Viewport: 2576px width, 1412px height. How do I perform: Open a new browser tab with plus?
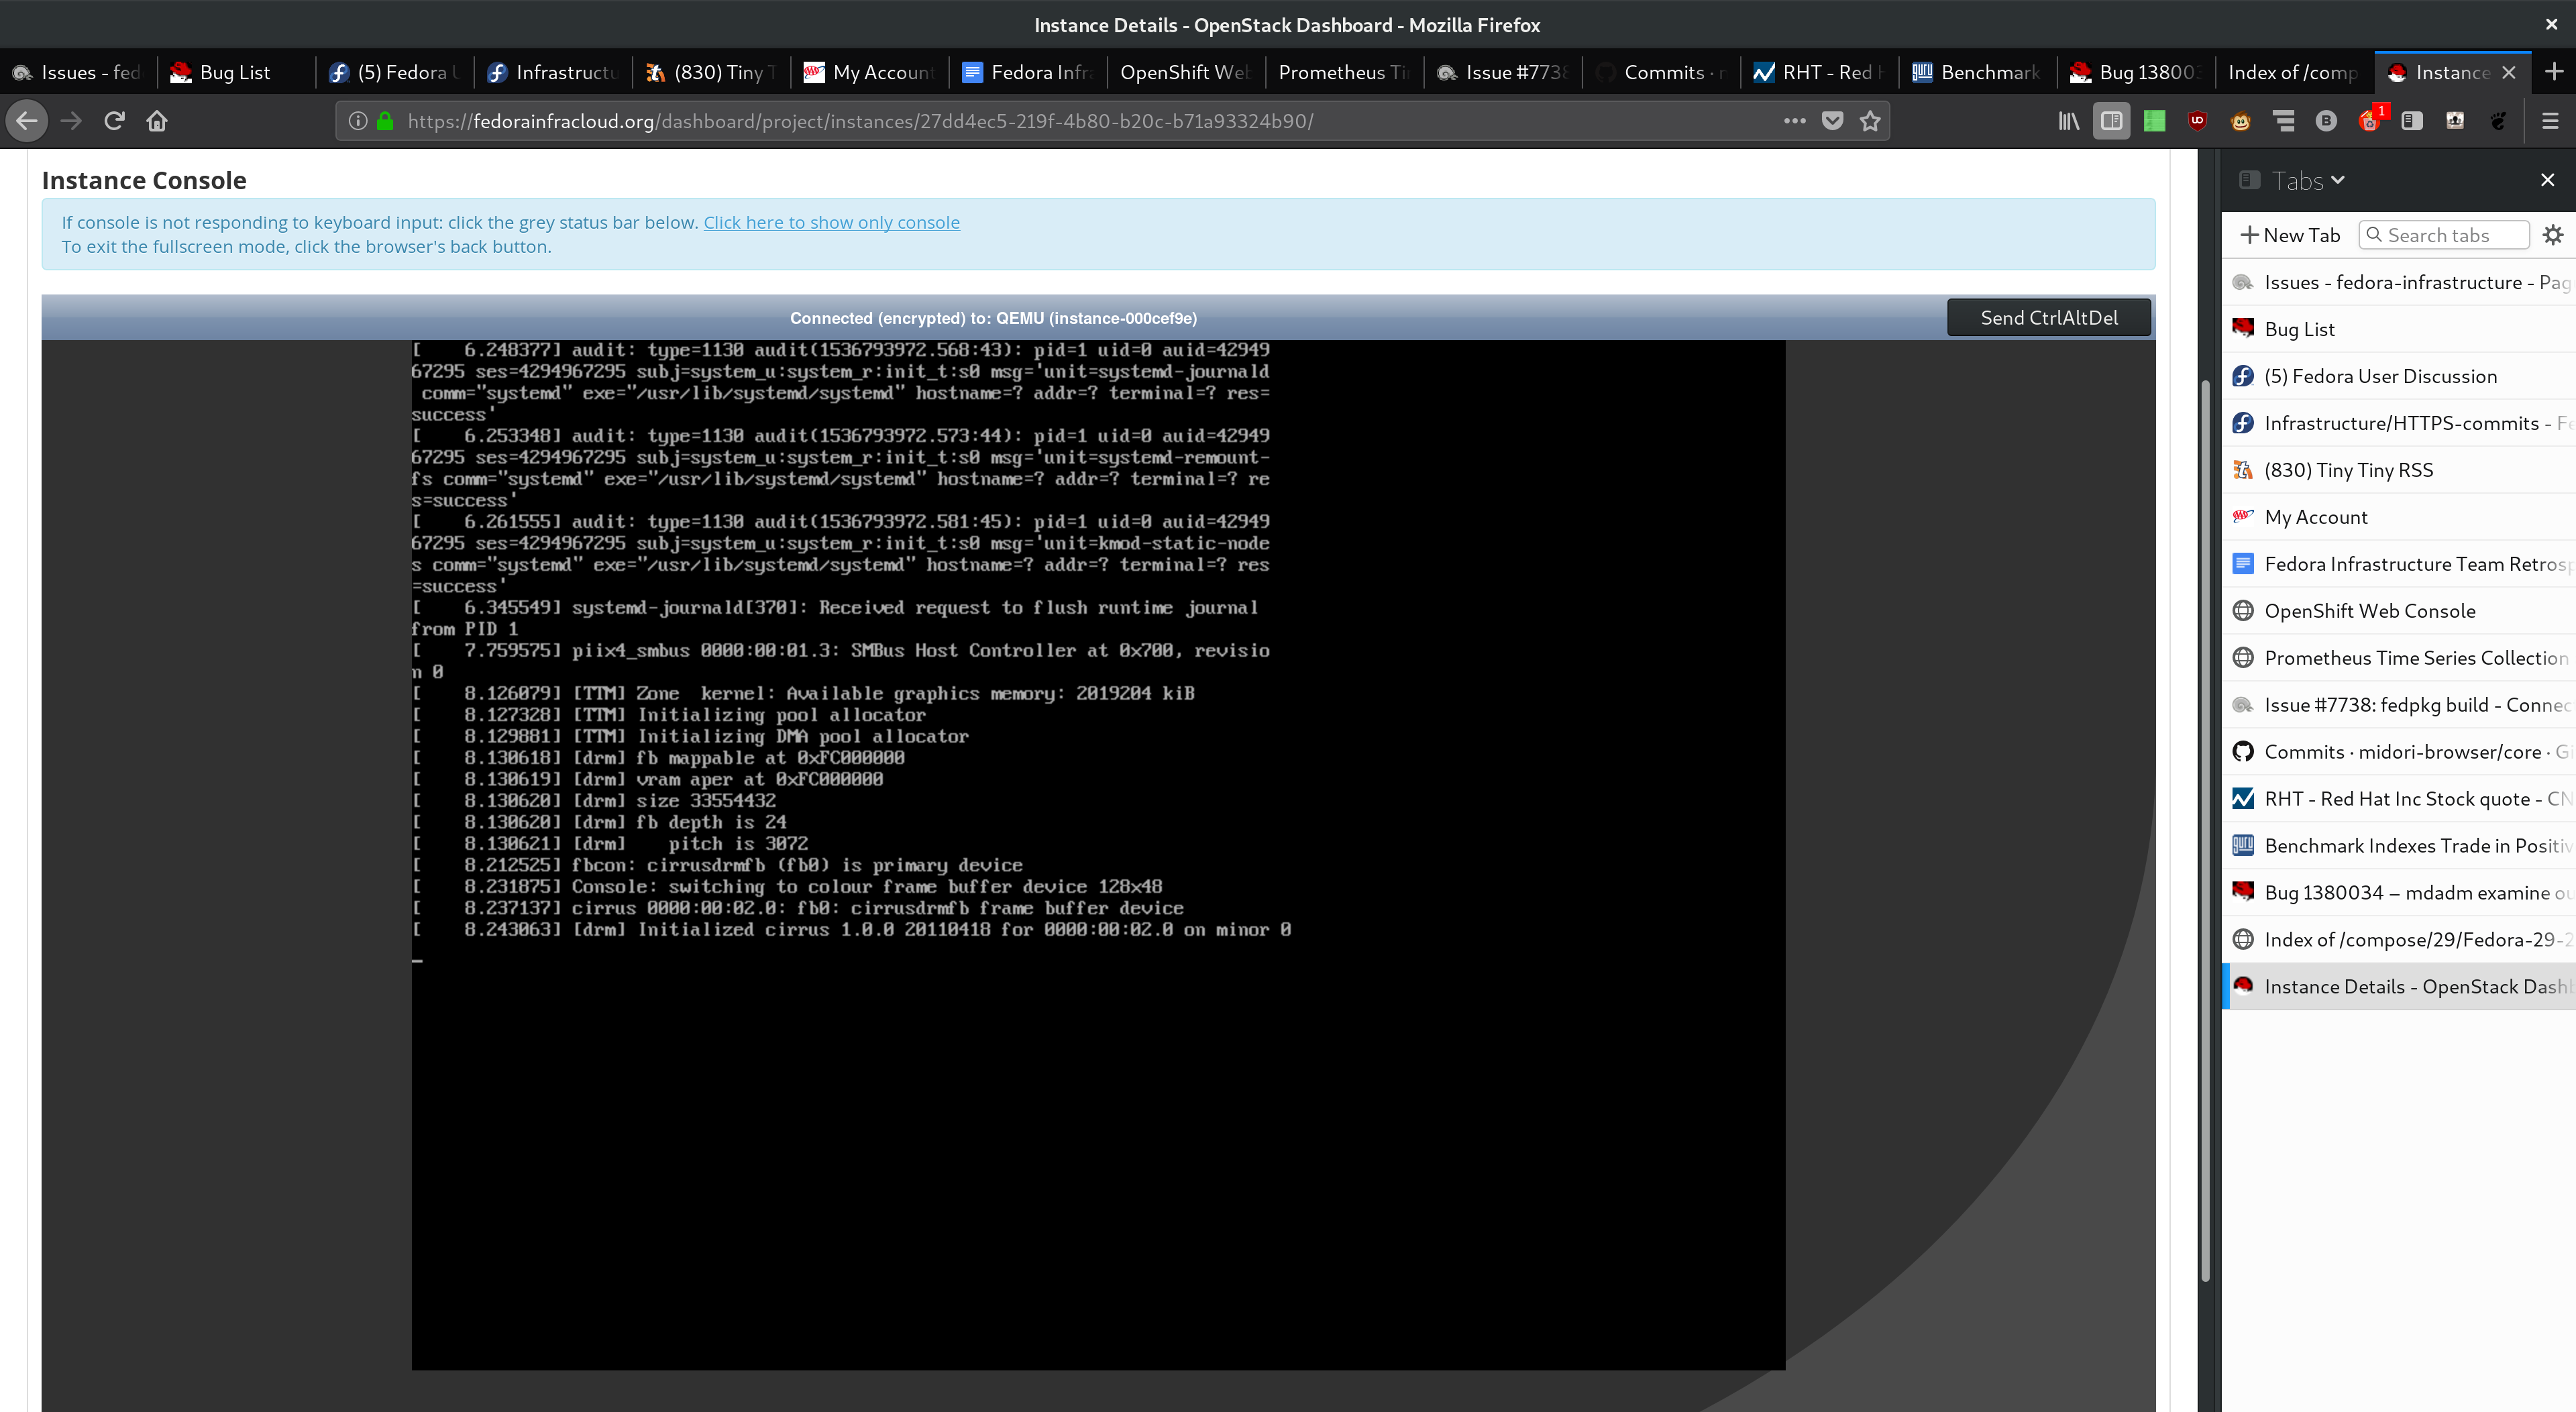2553,72
